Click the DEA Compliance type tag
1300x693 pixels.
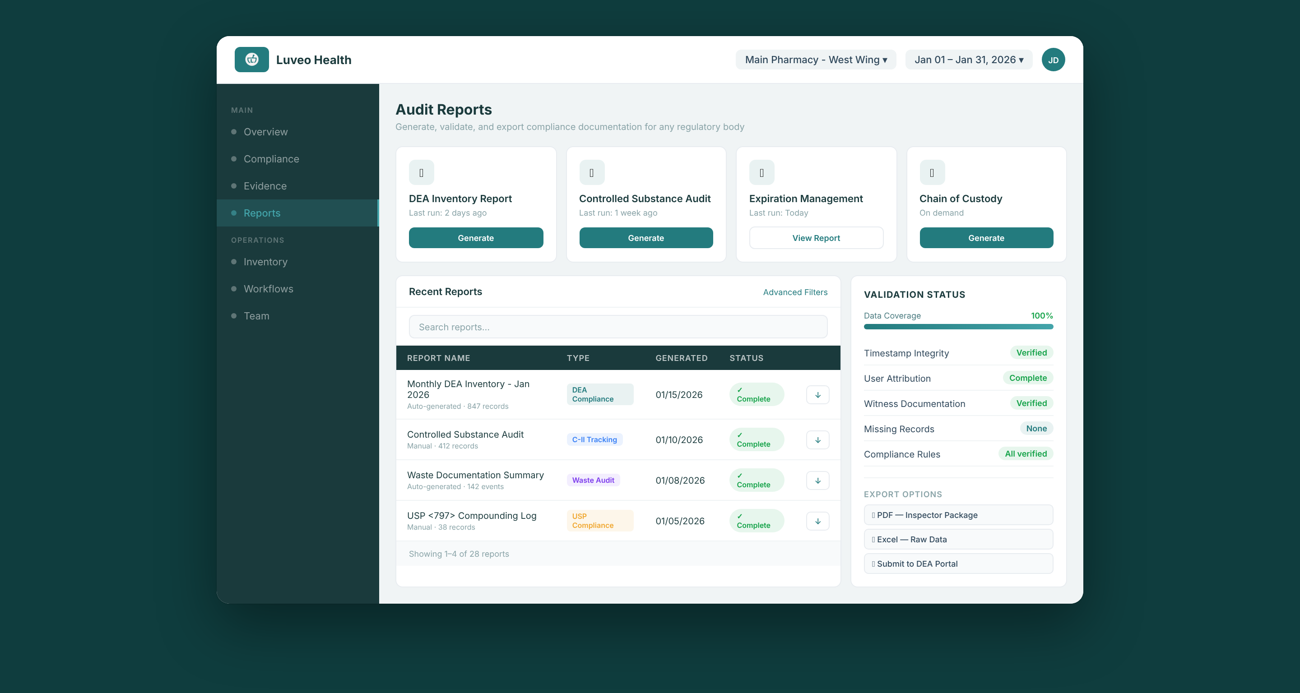coord(599,394)
